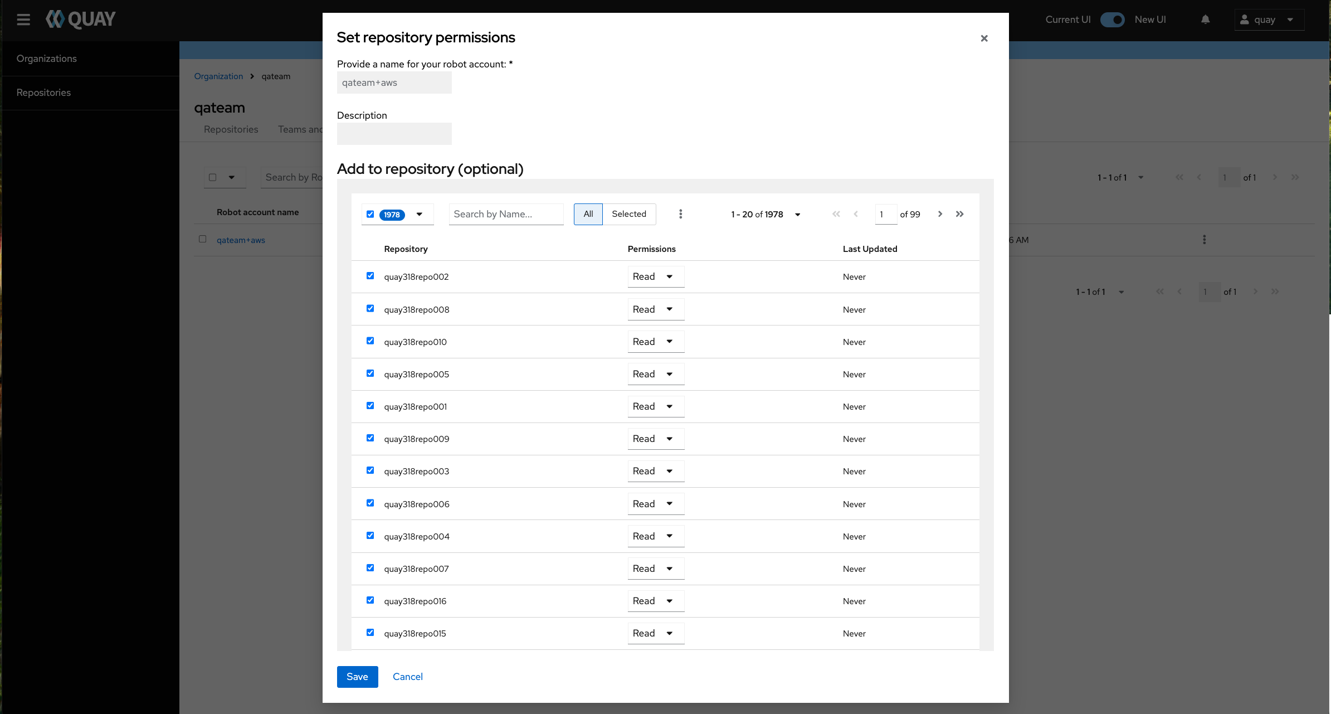Image resolution: width=1331 pixels, height=714 pixels.
Task: Click the Description text field
Action: click(x=394, y=134)
